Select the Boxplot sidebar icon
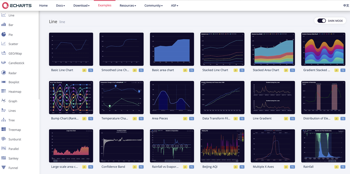The image size is (350, 174). (x=3, y=82)
